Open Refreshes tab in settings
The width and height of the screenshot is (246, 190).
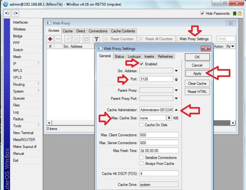click(166, 56)
